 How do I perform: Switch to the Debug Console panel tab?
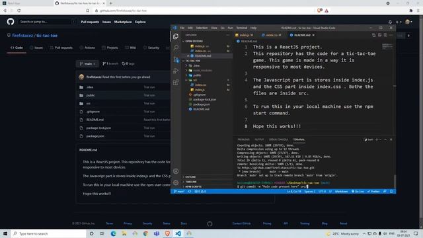[x=278, y=139]
